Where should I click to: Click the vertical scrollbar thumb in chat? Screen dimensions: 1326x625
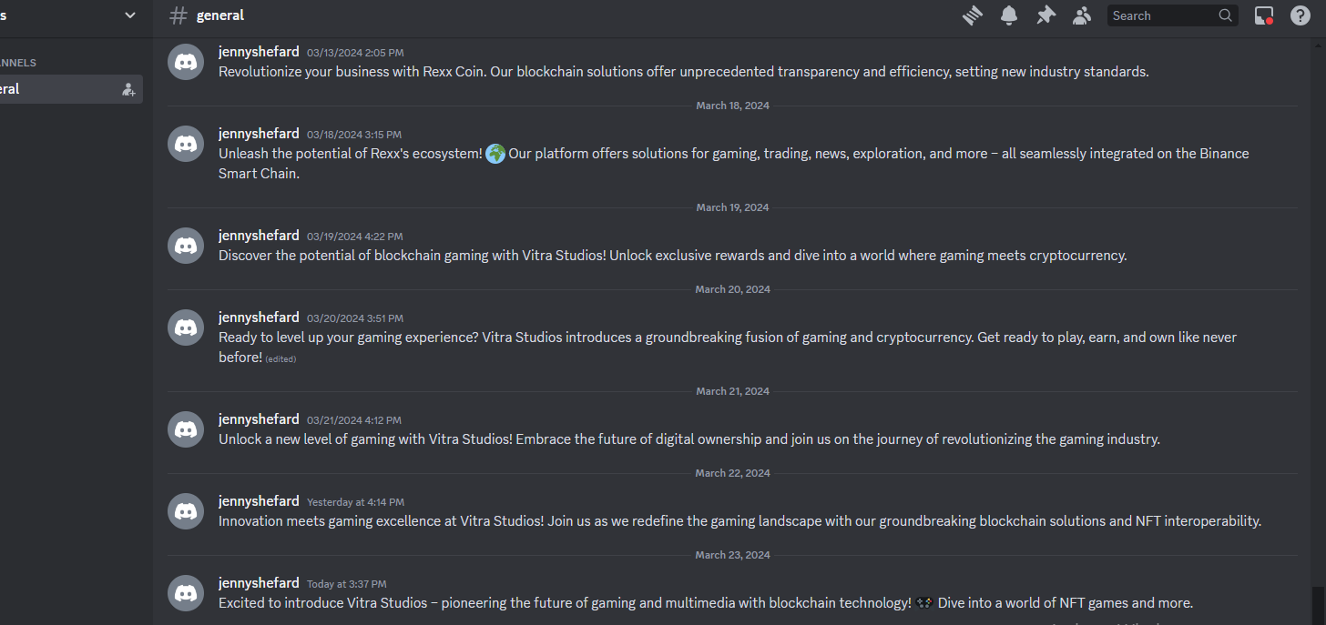click(1318, 605)
